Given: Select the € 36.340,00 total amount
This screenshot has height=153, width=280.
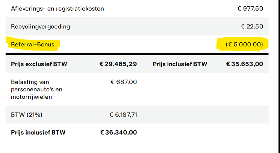Looking at the screenshot, I should click(x=118, y=132).
